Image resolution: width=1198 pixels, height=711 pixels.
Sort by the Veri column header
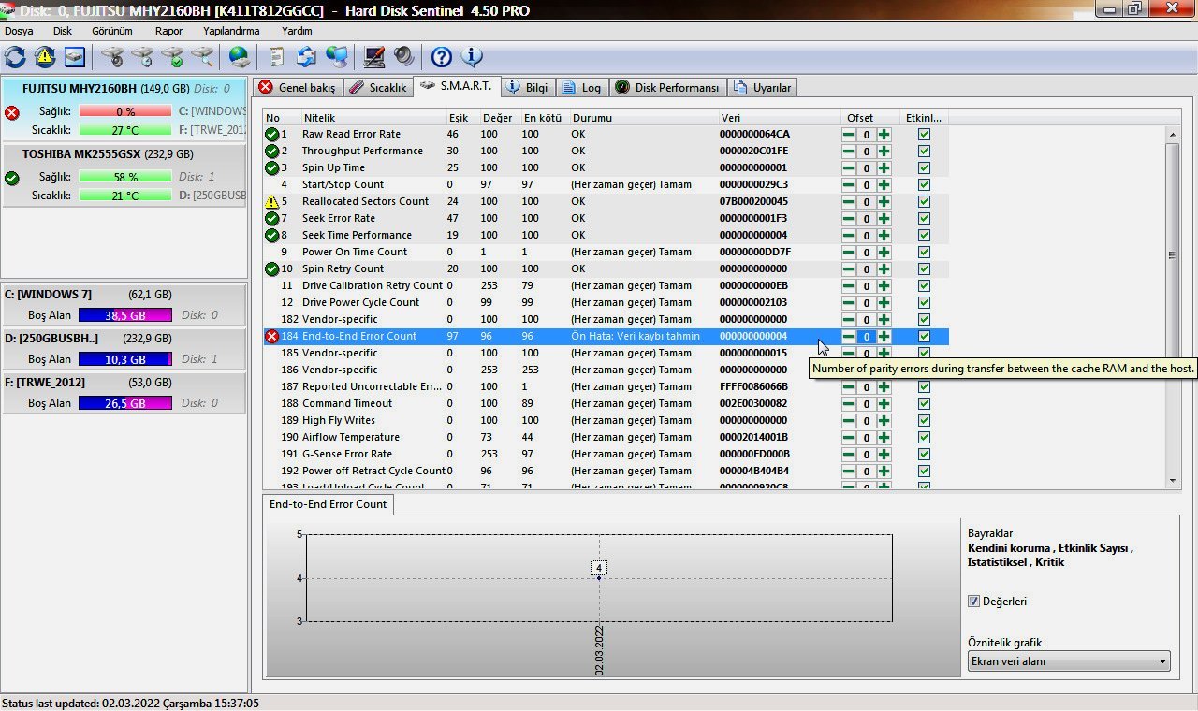coord(779,118)
